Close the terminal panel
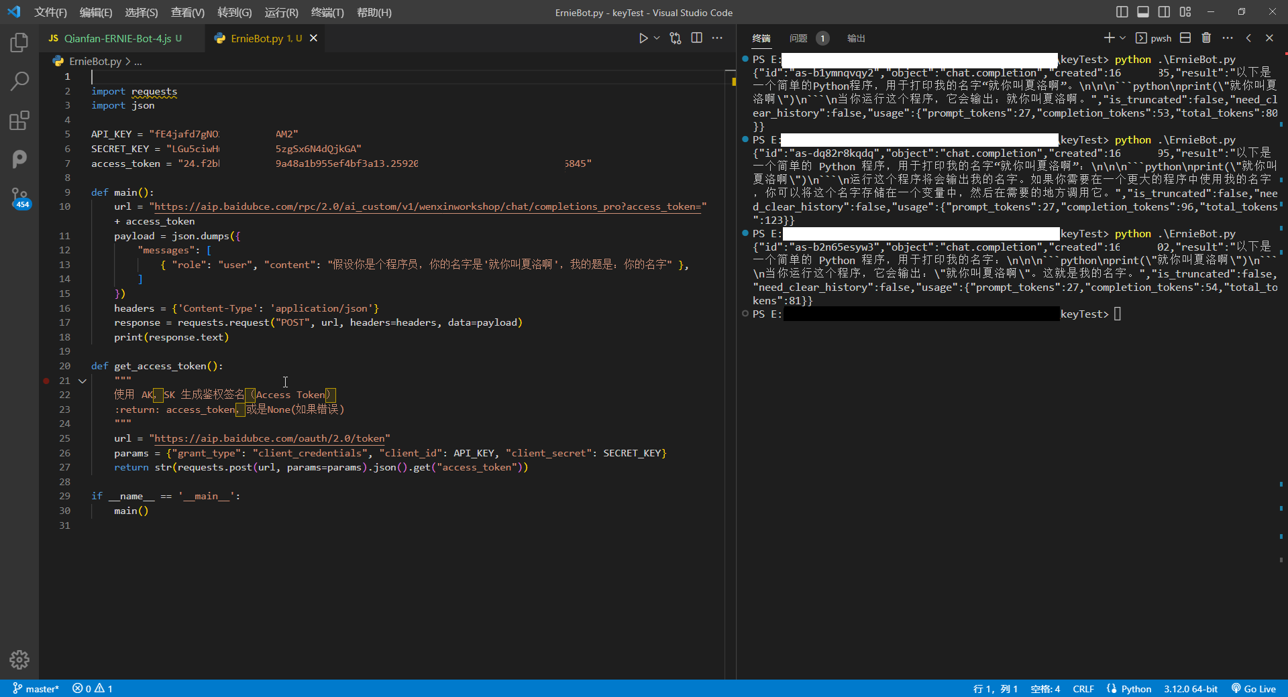 click(1269, 38)
